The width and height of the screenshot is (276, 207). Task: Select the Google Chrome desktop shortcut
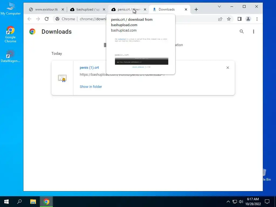tap(11, 34)
